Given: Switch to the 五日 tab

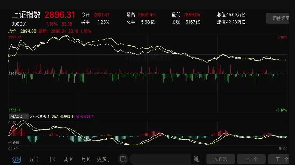Looking at the screenshot, I should 34,159.
